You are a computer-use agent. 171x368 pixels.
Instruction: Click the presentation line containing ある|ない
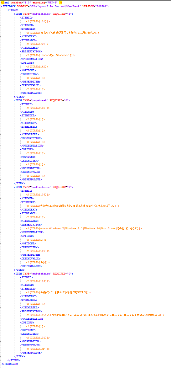coord(50,56)
